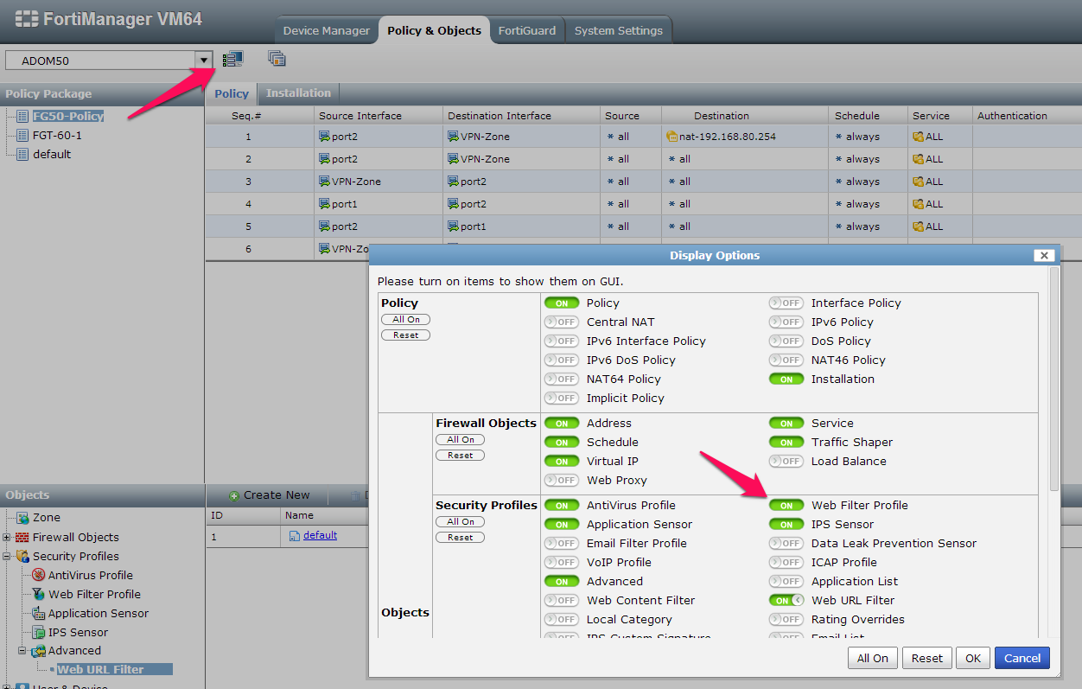Image resolution: width=1082 pixels, height=689 pixels.
Task: Open the Device Manager tab
Action: click(x=327, y=30)
